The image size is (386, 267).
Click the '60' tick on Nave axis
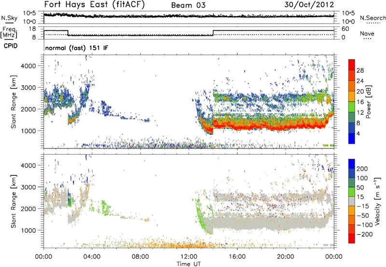point(345,29)
